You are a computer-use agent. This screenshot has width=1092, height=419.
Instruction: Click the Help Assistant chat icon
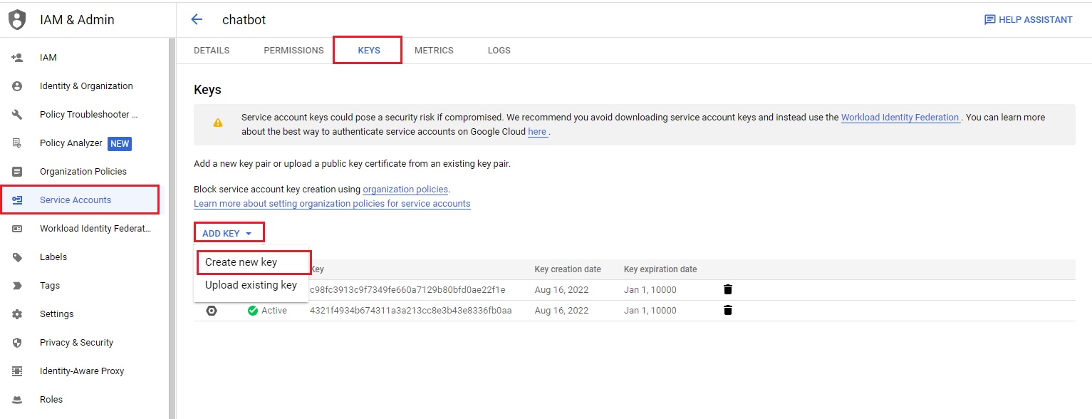[x=989, y=20]
